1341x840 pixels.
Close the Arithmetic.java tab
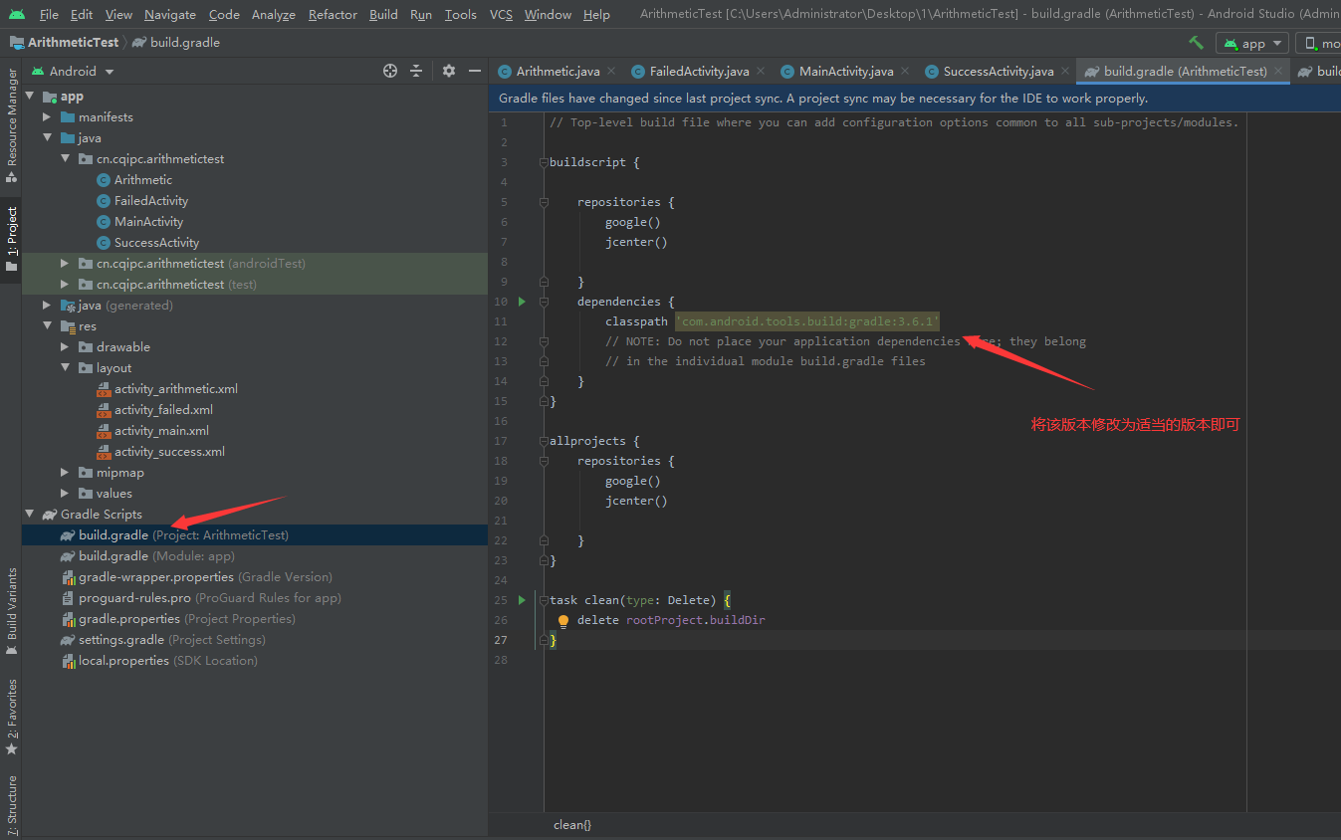tap(611, 71)
